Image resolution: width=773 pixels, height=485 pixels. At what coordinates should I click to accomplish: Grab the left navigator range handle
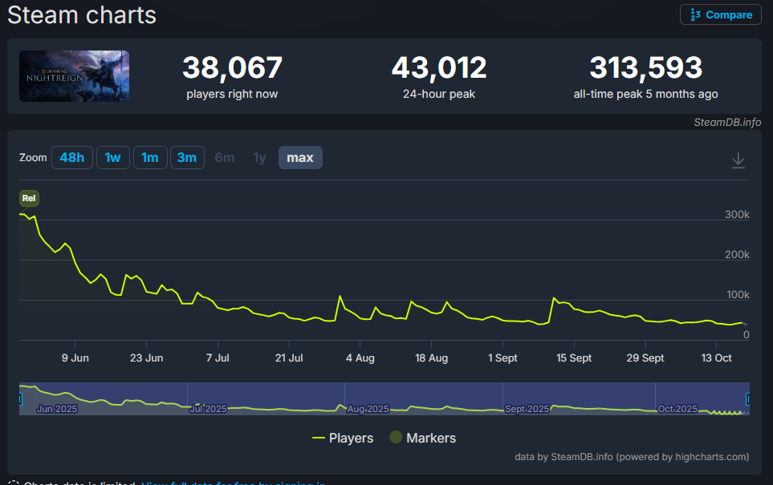point(20,399)
